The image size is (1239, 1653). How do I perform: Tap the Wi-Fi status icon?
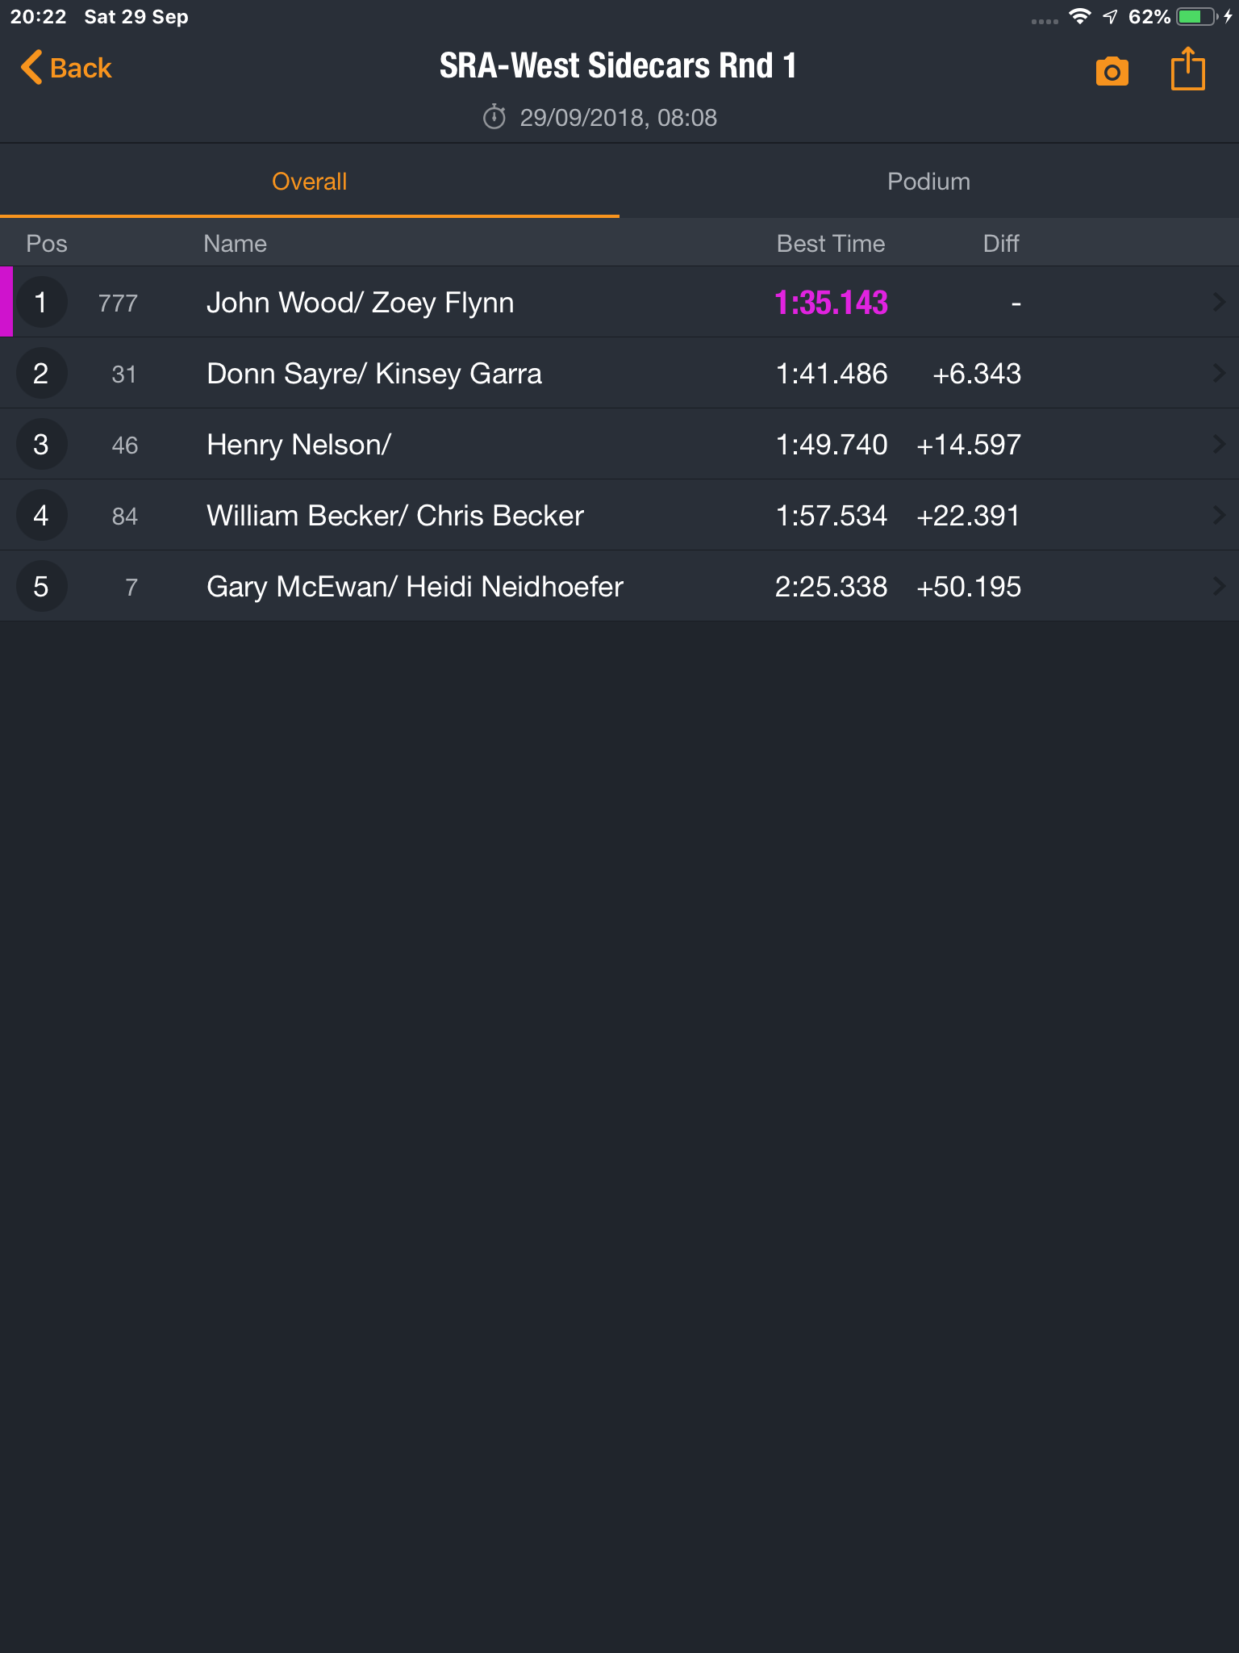pos(1080,17)
